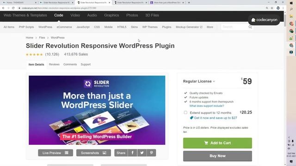Switch to Home - THSHDSAVE browser tab
The width and height of the screenshot is (296, 166).
[19, 3]
